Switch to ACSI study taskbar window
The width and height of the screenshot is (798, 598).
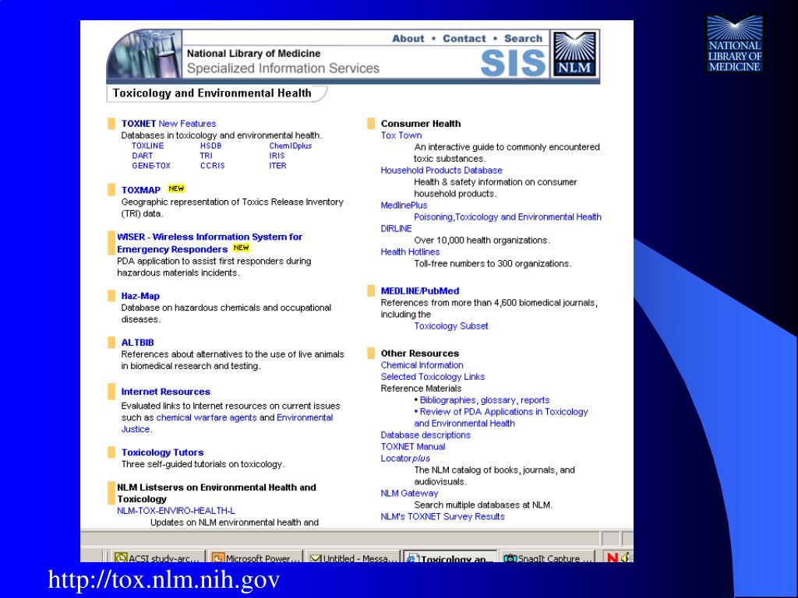click(157, 558)
